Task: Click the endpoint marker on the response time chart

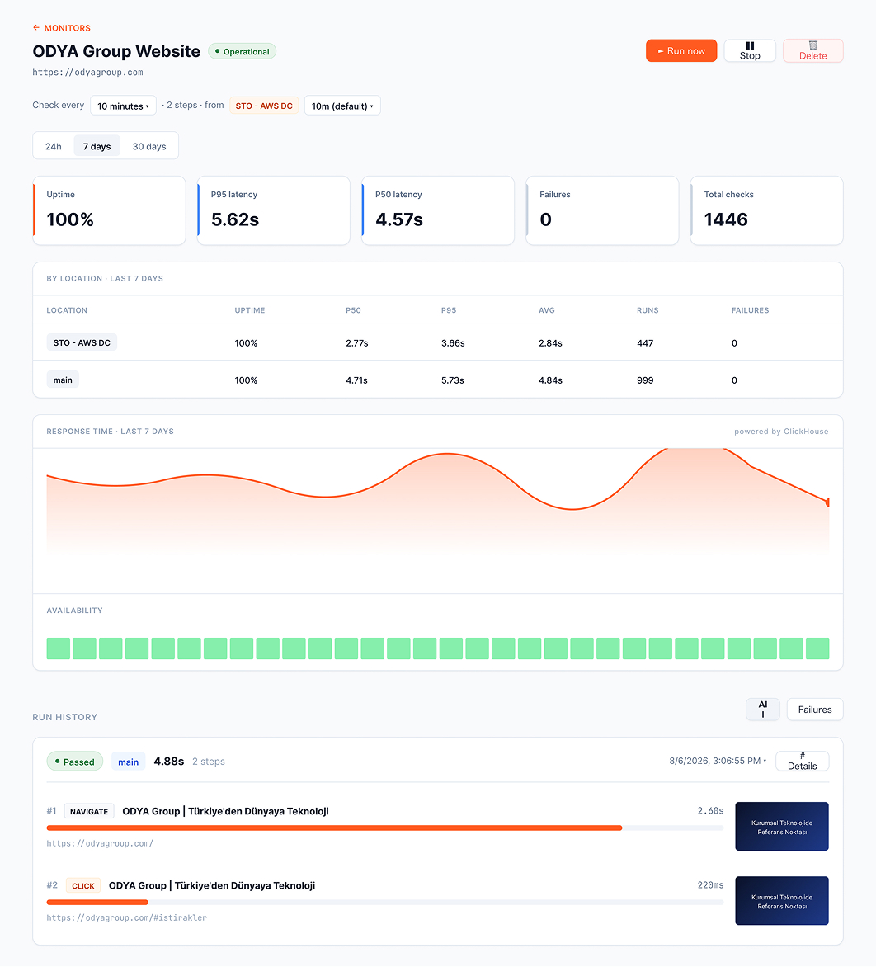Action: [827, 502]
